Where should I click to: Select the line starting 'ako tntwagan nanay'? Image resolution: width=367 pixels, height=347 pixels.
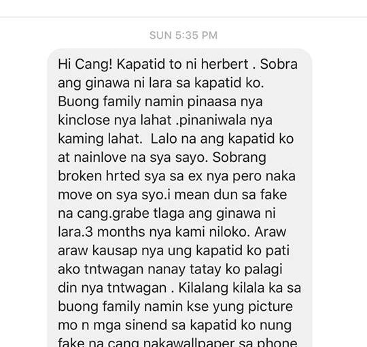coord(170,269)
